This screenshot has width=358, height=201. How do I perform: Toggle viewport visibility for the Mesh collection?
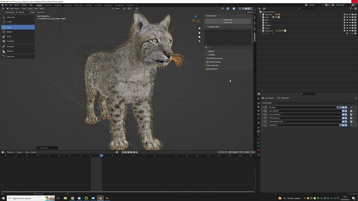tap(350, 20)
